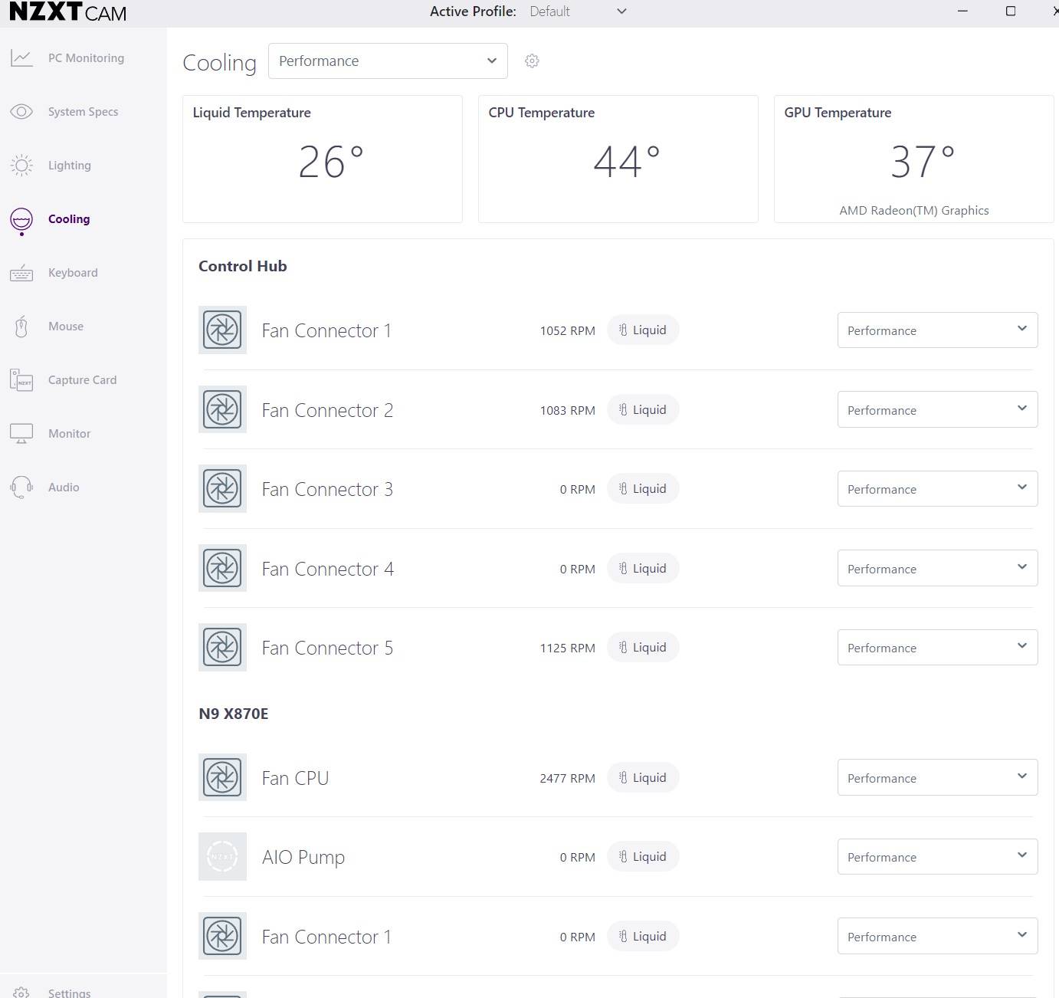Click the Liquid button for Fan Connector 2
This screenshot has width=1059, height=998.
click(643, 410)
